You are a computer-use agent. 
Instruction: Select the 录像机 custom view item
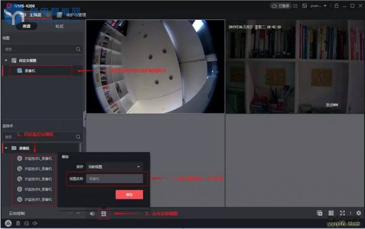tap(30, 71)
